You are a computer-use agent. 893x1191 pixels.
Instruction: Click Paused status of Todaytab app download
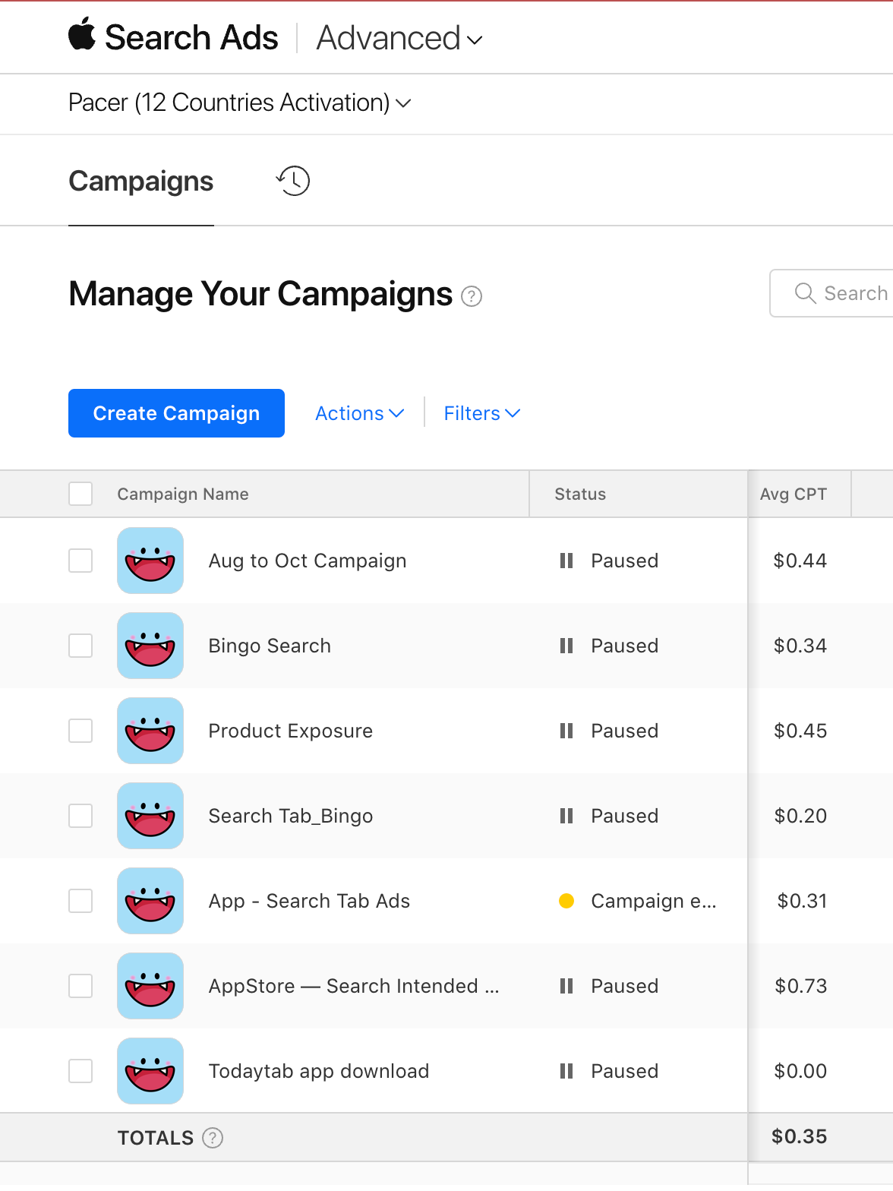625,1071
